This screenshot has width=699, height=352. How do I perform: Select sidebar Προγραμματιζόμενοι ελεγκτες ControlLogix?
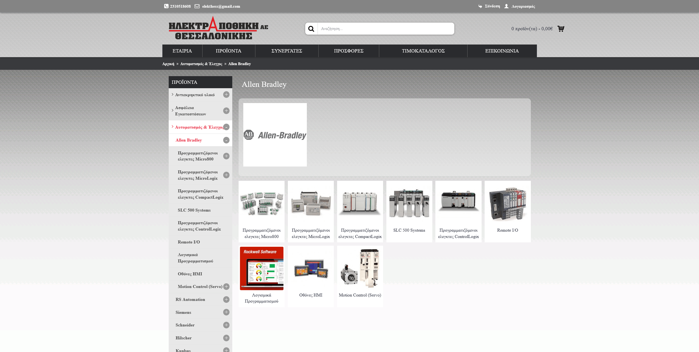click(x=199, y=226)
